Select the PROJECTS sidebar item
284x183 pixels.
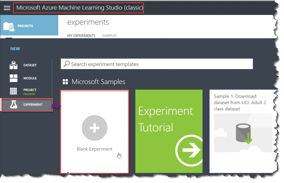coord(29,25)
